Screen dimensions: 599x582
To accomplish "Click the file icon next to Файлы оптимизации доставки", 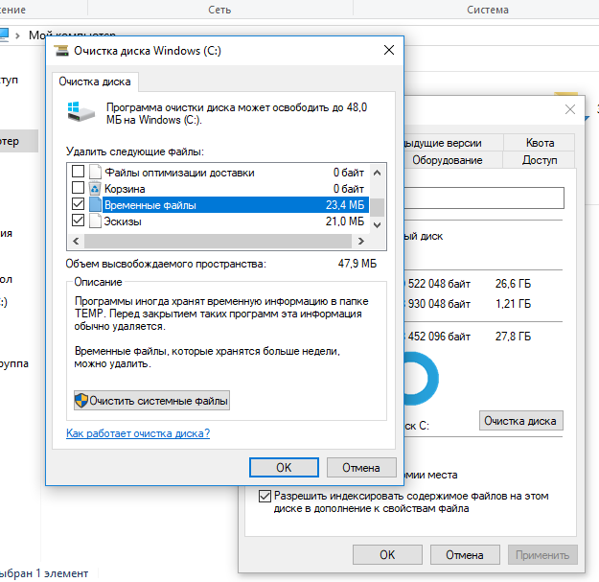I will 95,172.
